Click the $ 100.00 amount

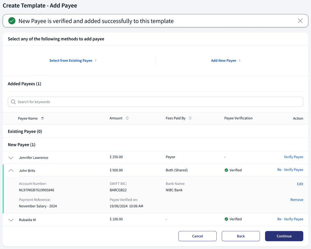(x=116, y=219)
